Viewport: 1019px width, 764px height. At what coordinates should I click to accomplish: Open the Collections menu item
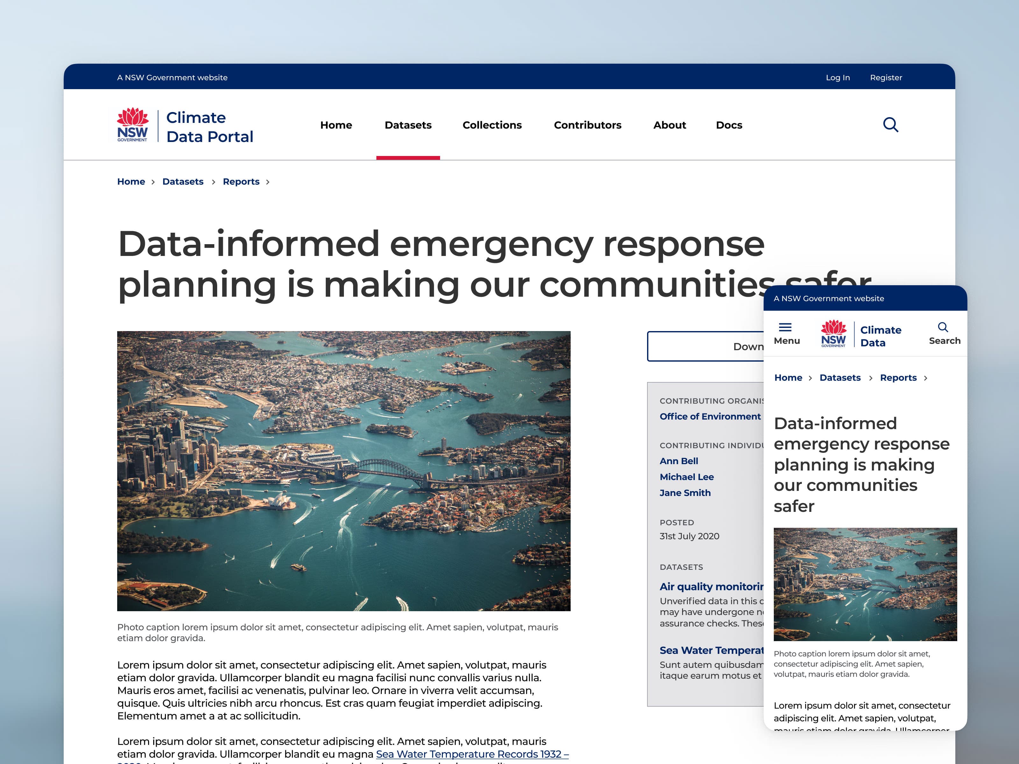click(492, 125)
